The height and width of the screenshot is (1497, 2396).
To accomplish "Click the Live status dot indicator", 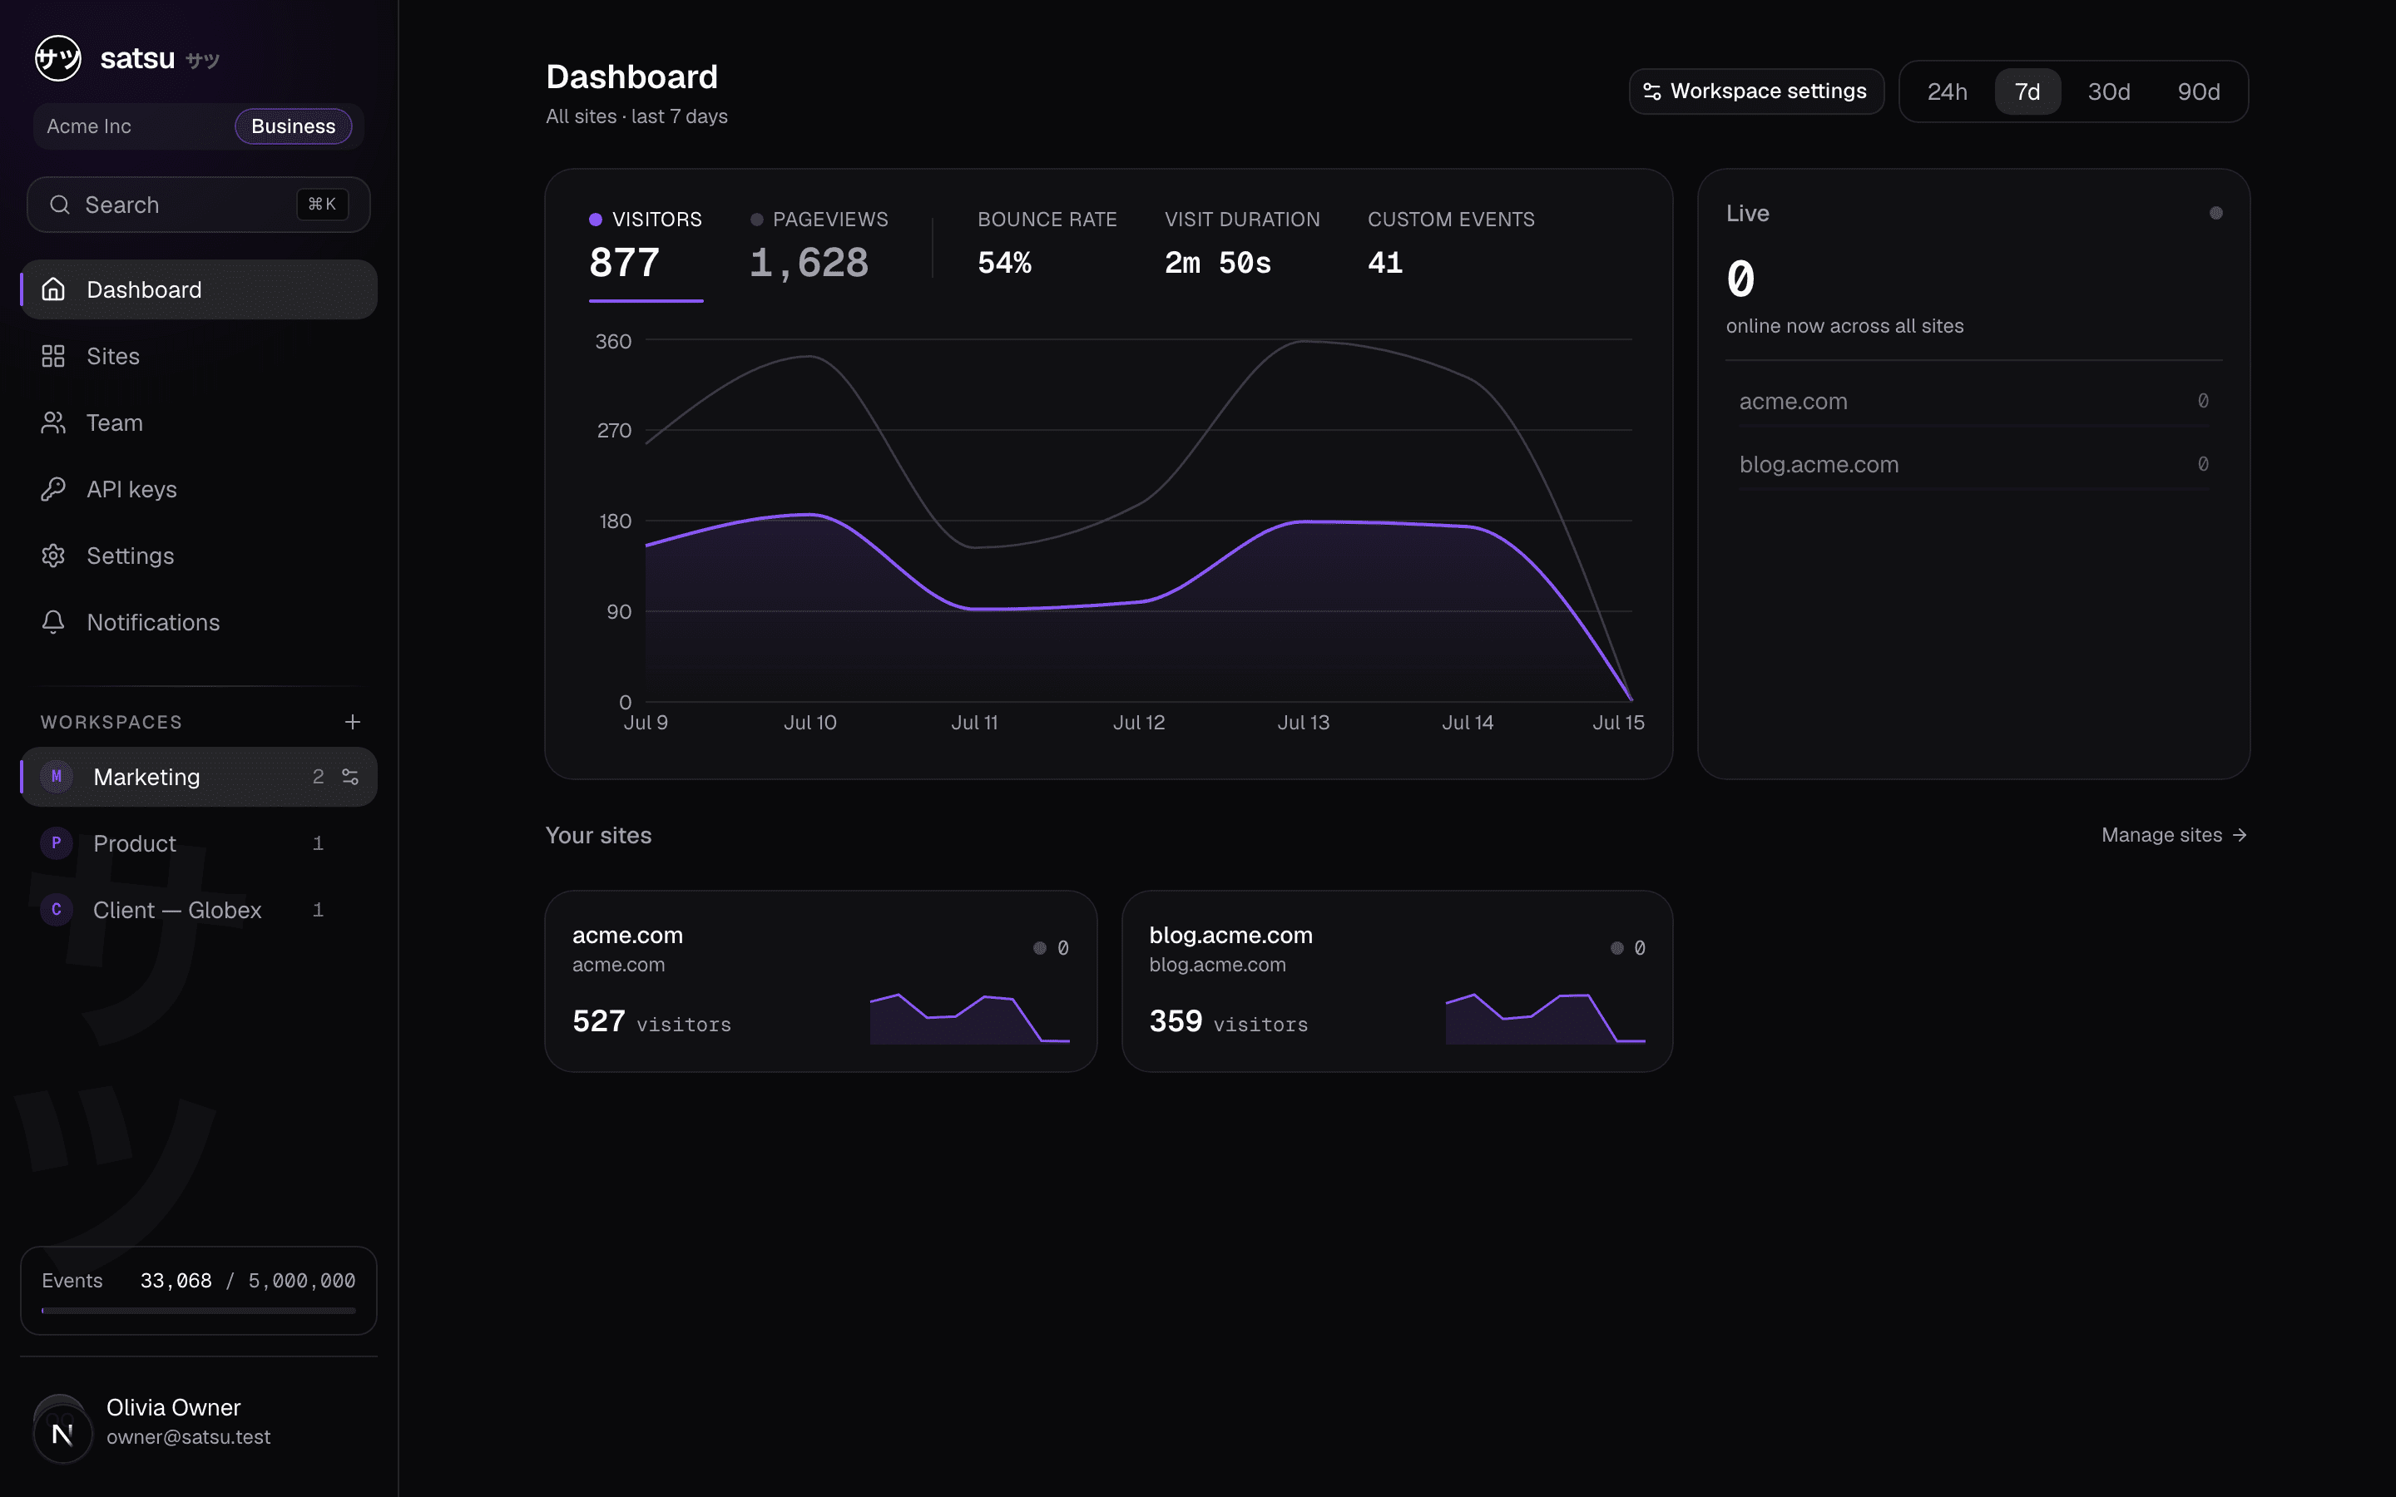I will 2215,213.
